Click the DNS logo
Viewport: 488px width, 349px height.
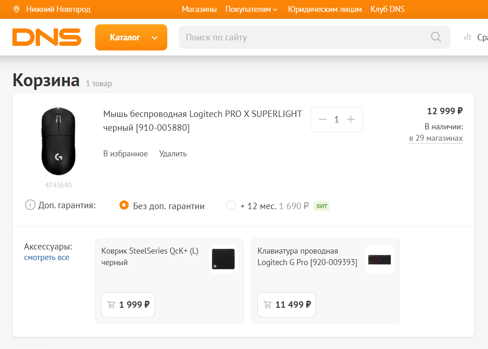point(46,37)
